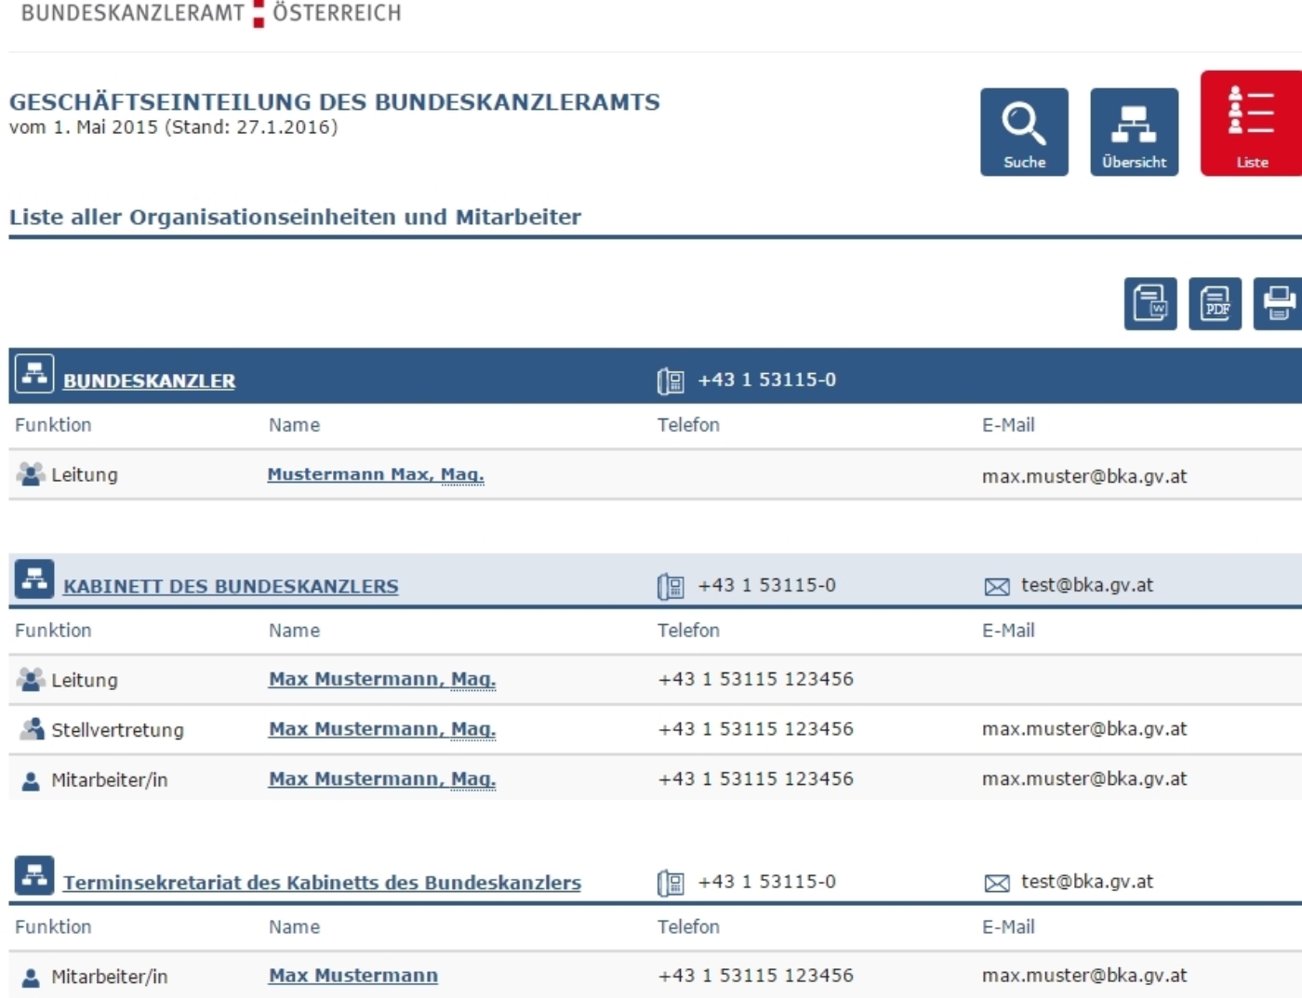Click Leitung group icon in Kabinett section
This screenshot has width=1302, height=998.
click(31, 680)
